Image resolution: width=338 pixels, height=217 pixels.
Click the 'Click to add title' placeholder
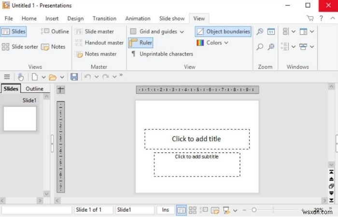tap(197, 139)
